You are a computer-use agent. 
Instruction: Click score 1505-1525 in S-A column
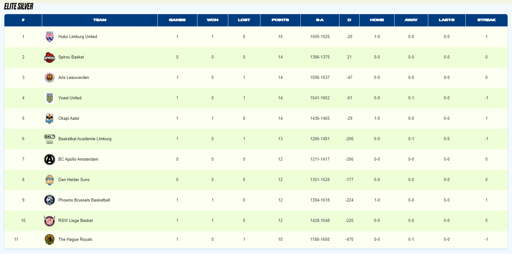click(x=320, y=37)
